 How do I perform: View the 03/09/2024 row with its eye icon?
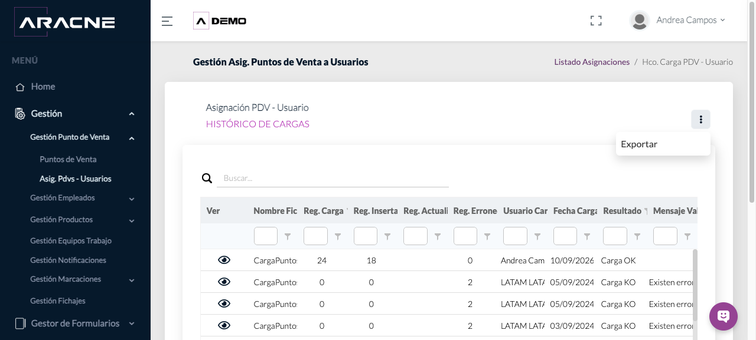224,325
